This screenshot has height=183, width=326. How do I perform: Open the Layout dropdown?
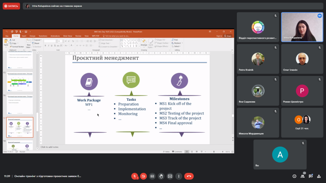pyautogui.click(x=37, y=40)
